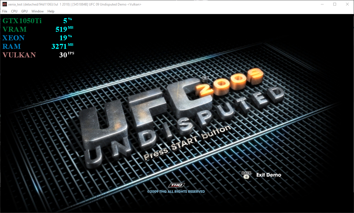This screenshot has height=213, width=354.
Task: Click the 'Press START button' prompt
Action: click(x=187, y=143)
